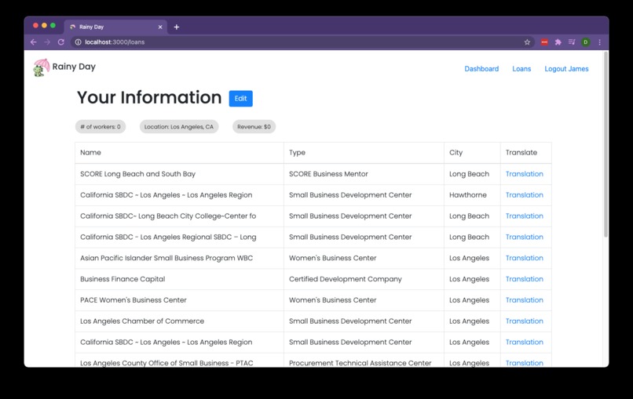
Task: Click the Rainy Day brand name text
Action: (x=74, y=67)
